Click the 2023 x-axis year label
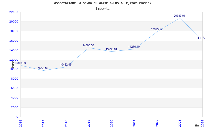 point(180,123)
